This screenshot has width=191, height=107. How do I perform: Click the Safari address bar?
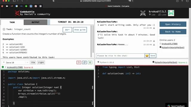(x=95, y=1)
